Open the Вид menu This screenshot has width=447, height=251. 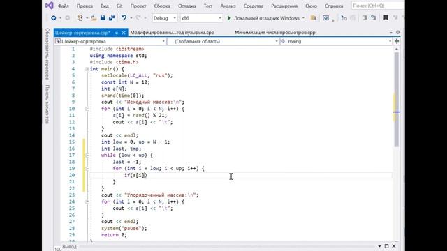click(x=105, y=6)
